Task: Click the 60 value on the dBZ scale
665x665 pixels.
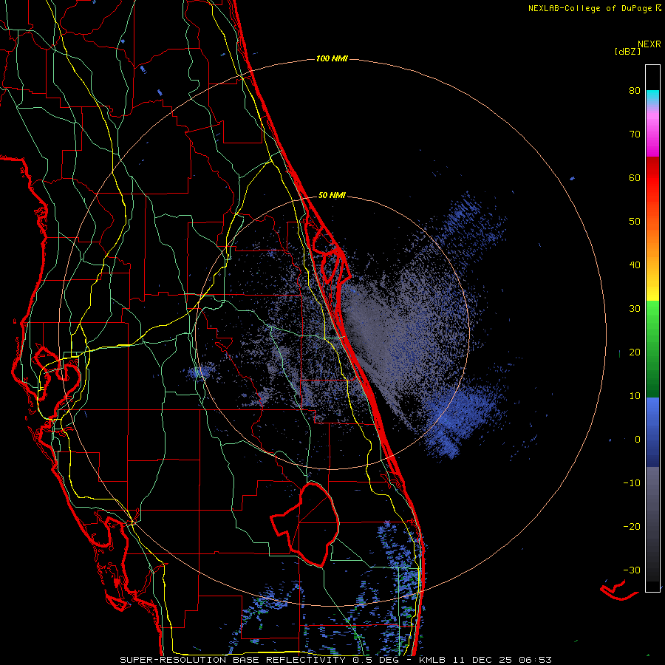Action: (635, 178)
